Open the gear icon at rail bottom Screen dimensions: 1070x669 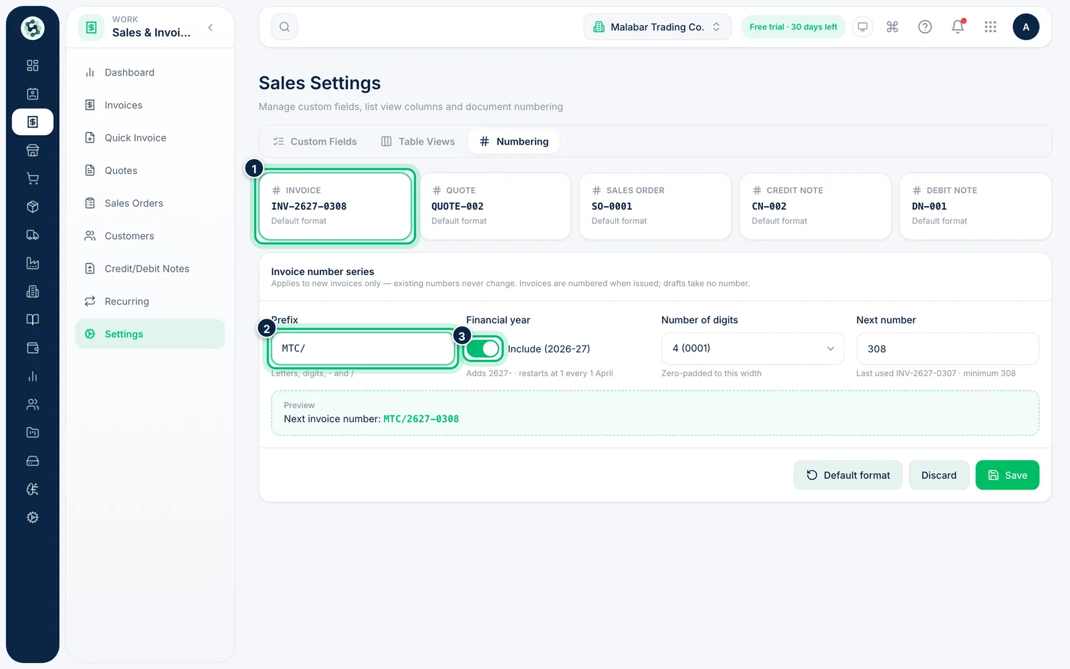click(x=33, y=517)
